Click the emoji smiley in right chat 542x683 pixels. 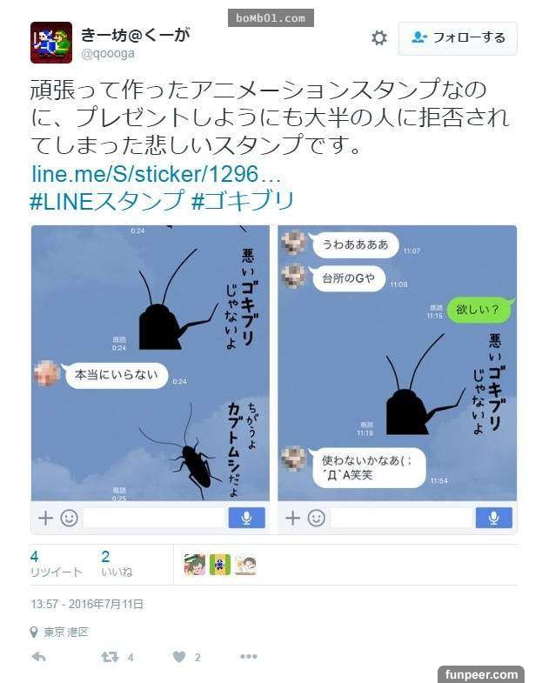317,518
